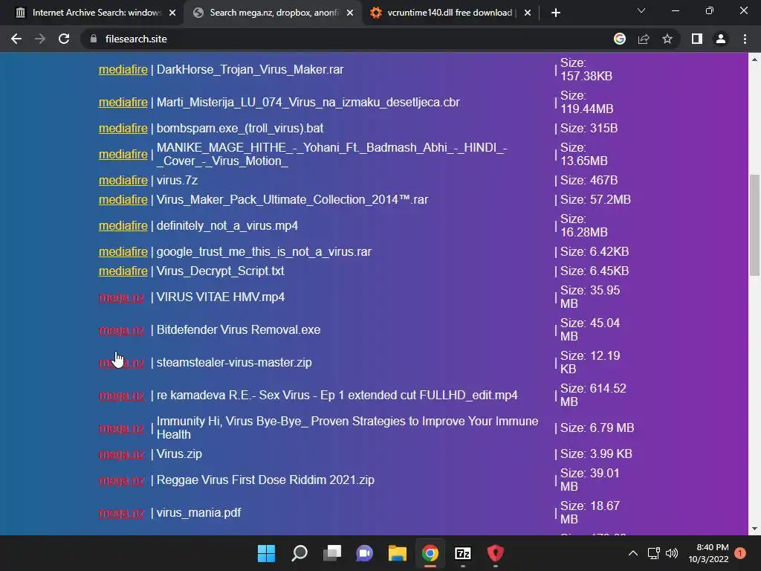
Task: Open Chrome side panel
Action: 697,39
